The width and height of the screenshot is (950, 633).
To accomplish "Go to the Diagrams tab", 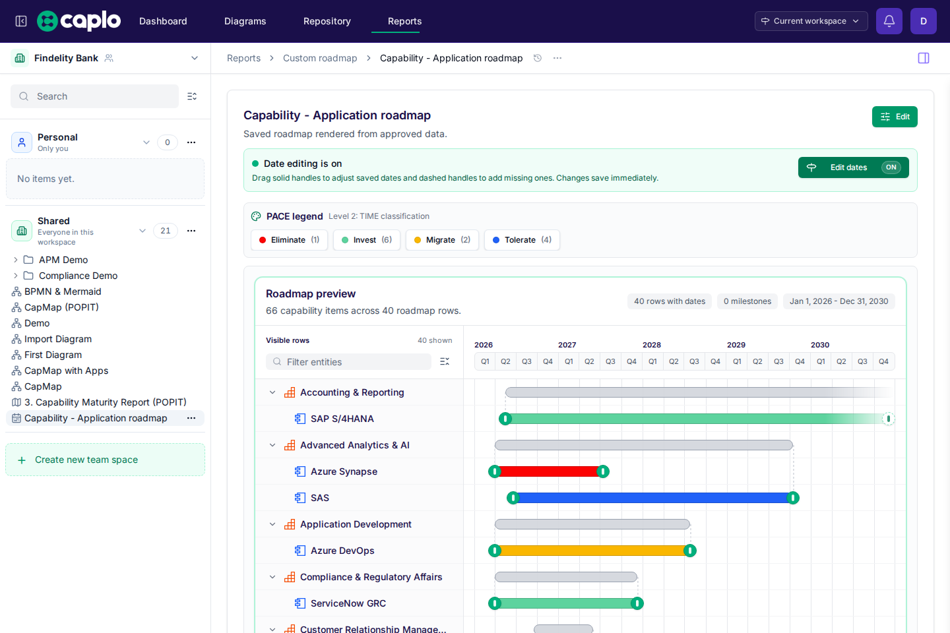I will [x=245, y=21].
